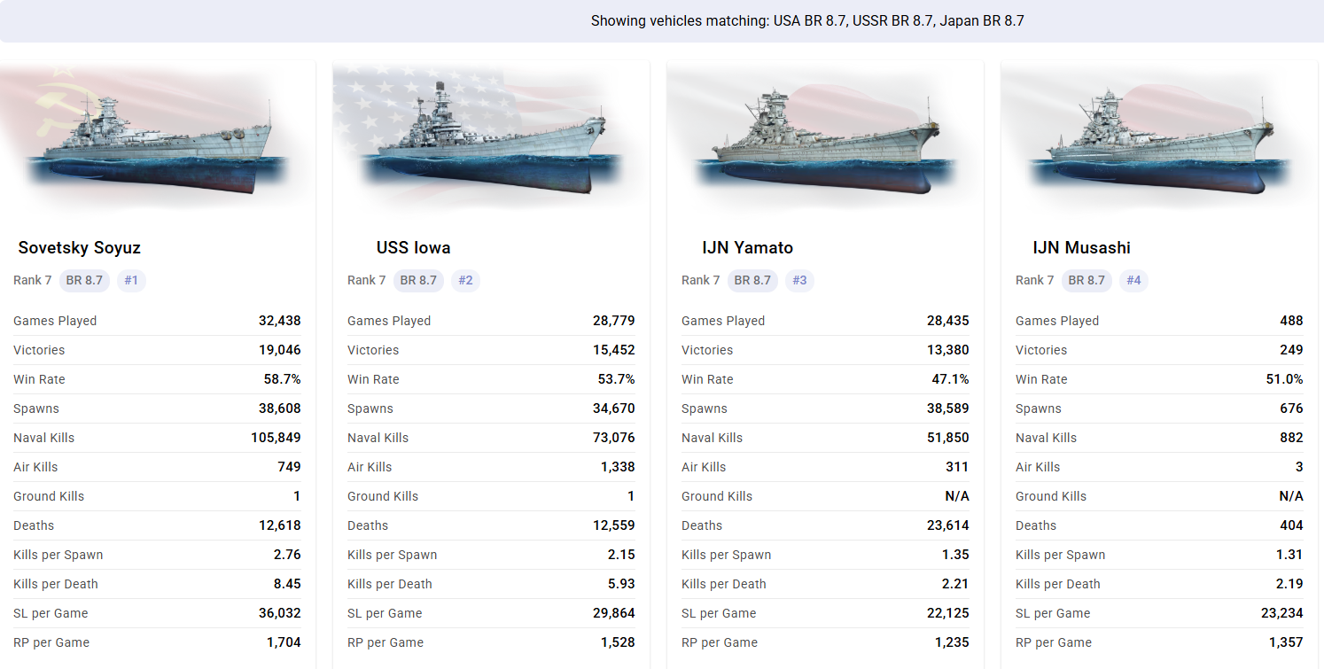Select the BR 8.7 tag on USS Iowa
Image resolution: width=1324 pixels, height=669 pixels.
(418, 280)
